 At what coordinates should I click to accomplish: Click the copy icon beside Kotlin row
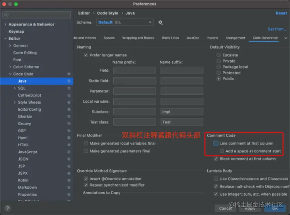coord(69,180)
